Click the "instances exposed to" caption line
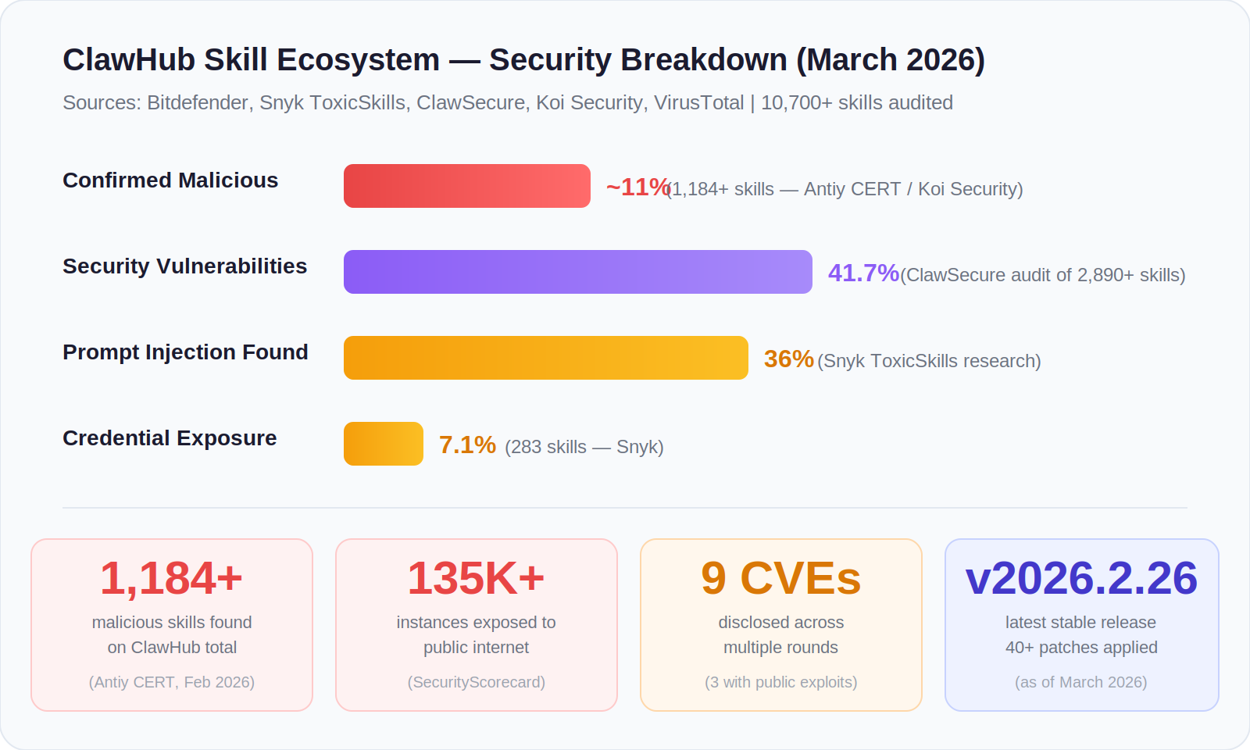The width and height of the screenshot is (1250, 750). 477,623
